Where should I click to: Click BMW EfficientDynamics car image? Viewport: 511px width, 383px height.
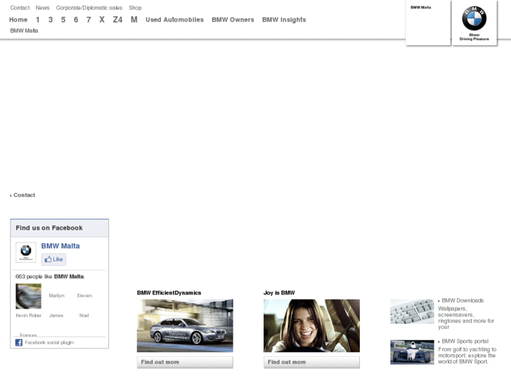point(185,325)
